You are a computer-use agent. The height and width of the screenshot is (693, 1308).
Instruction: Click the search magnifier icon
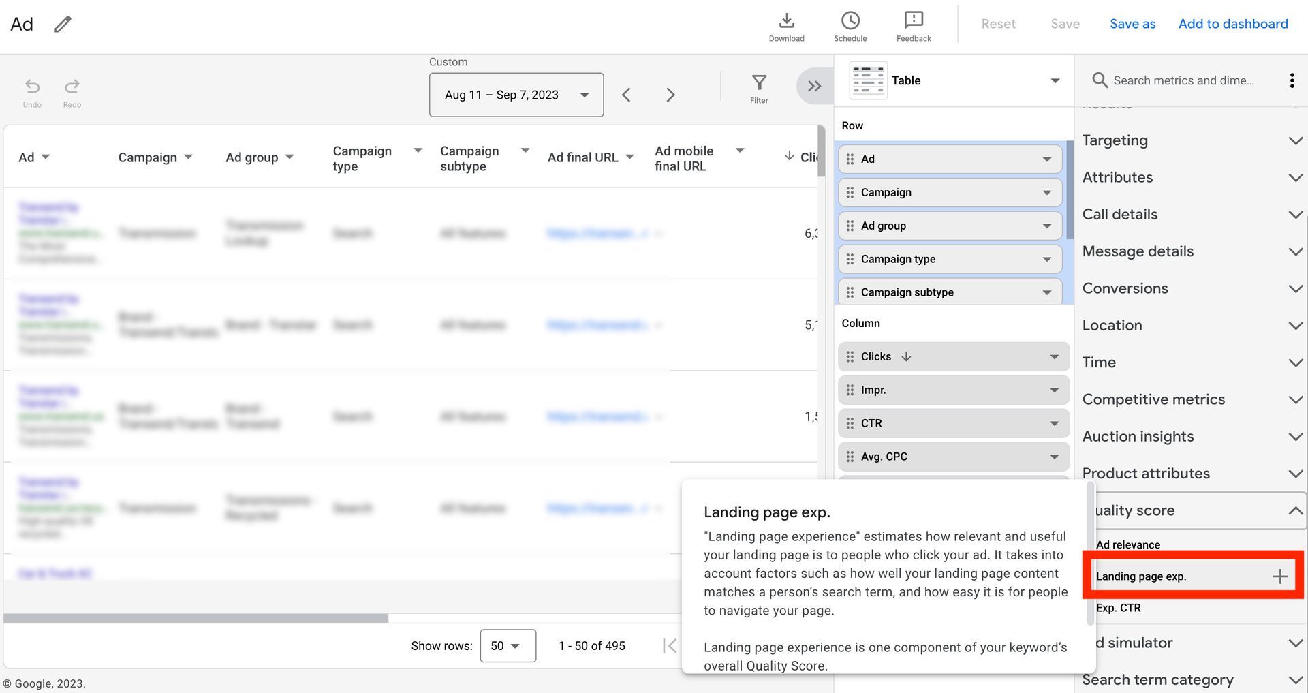(1100, 80)
